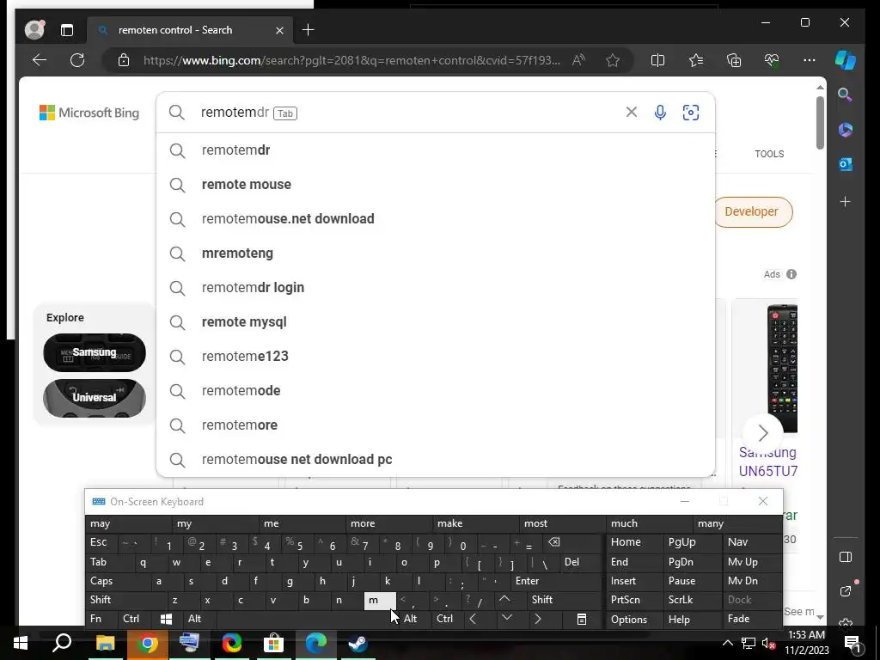Open sidebar search icon

tap(845, 95)
